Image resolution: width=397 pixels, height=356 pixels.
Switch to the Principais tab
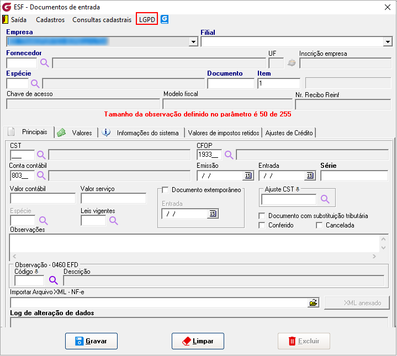tap(29, 132)
